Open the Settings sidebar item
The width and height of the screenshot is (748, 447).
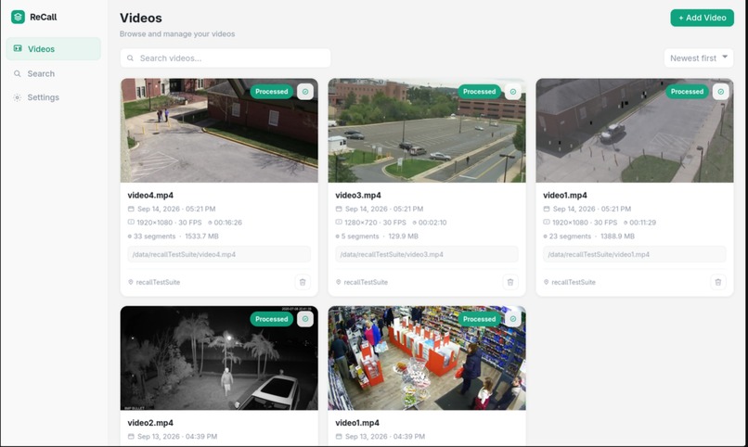pos(54,97)
